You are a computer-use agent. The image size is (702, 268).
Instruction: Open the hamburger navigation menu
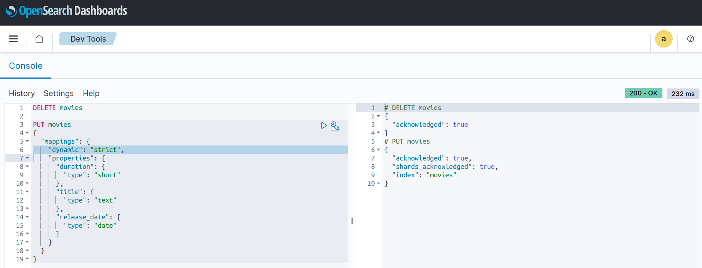pos(13,39)
